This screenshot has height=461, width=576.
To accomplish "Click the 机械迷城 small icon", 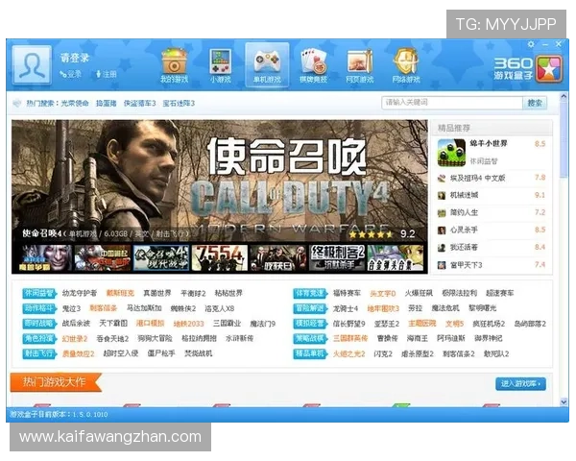I will (x=442, y=196).
